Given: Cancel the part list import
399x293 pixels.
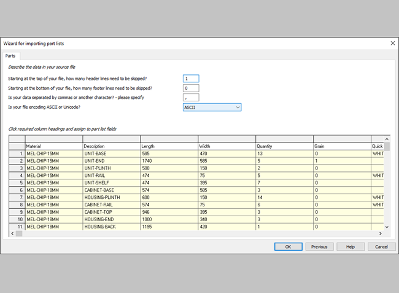Looking at the screenshot, I should point(381,246).
